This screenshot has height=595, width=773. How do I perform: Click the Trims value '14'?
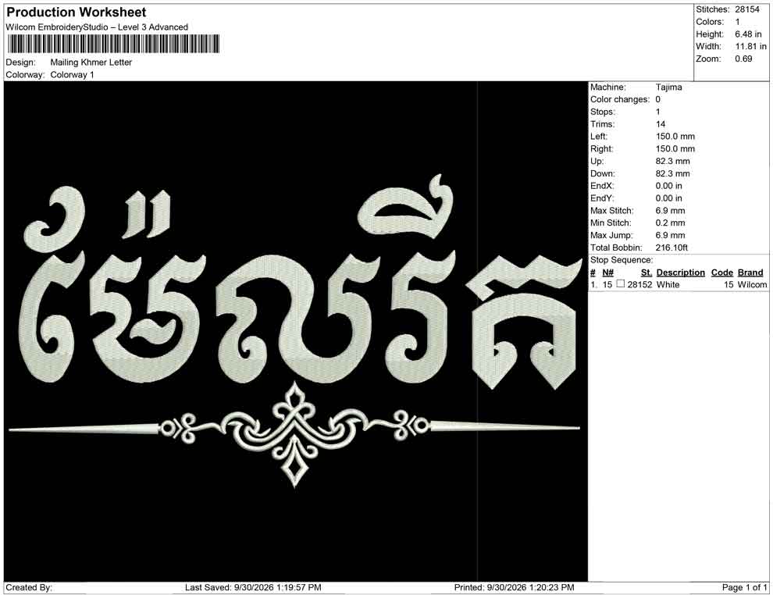click(x=661, y=124)
